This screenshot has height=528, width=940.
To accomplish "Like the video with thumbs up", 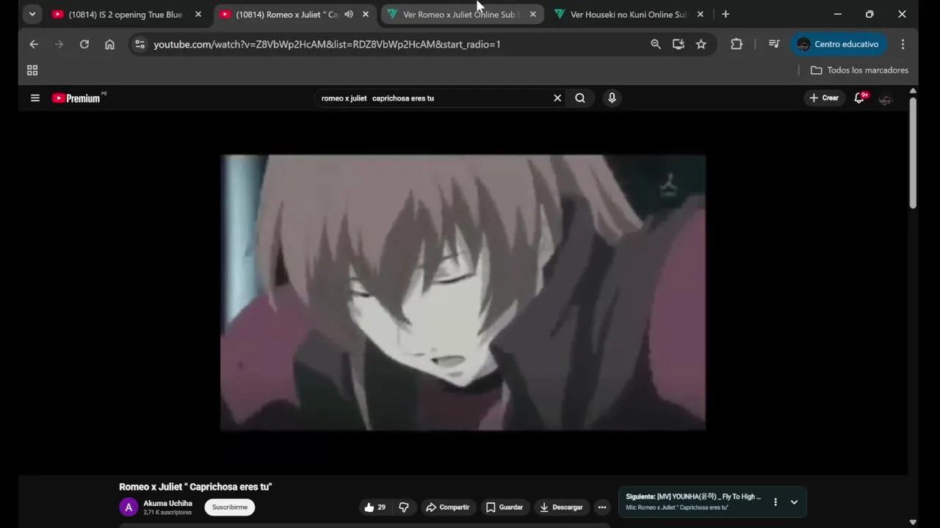I will pyautogui.click(x=375, y=507).
